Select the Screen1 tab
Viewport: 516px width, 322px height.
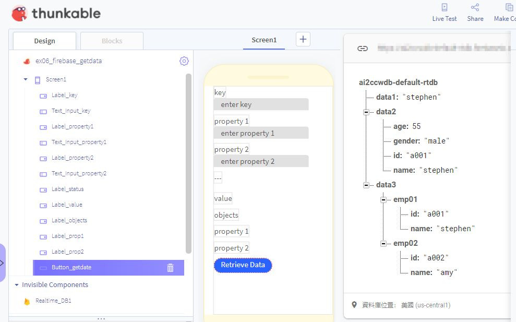[x=264, y=40]
